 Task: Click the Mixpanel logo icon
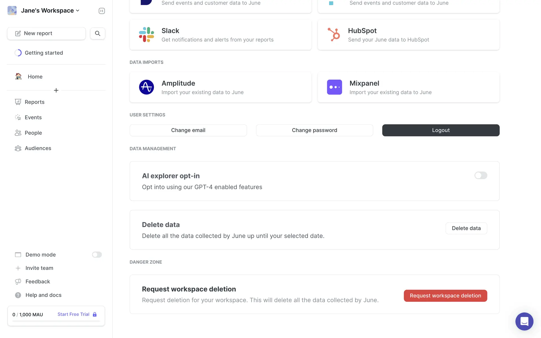click(x=334, y=87)
